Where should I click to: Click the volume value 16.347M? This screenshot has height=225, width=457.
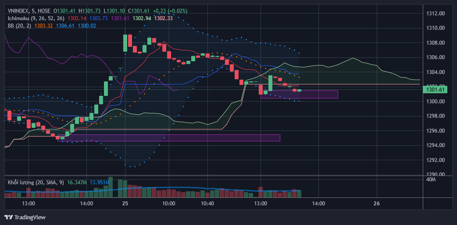77,183
